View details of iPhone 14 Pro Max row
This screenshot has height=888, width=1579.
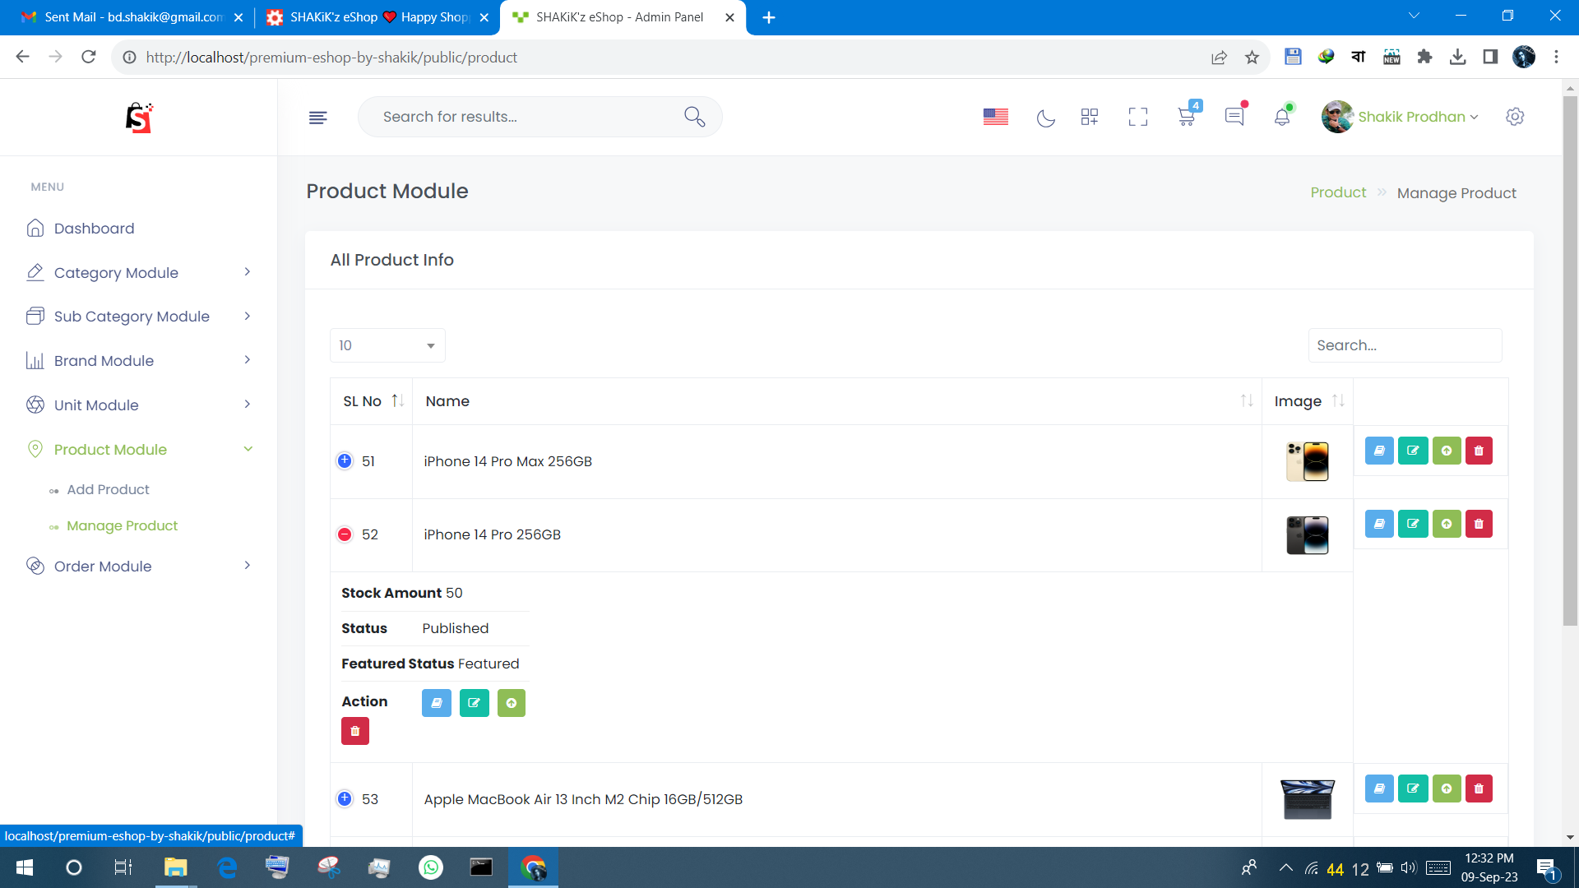coord(1379,451)
